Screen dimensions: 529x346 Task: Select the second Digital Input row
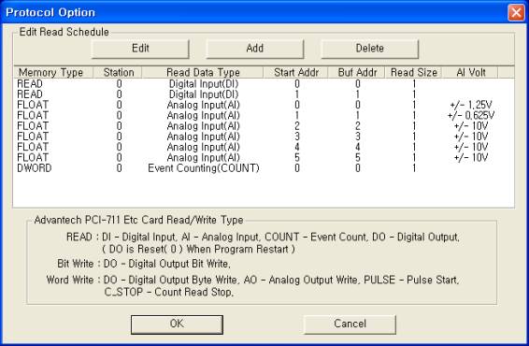click(264, 94)
